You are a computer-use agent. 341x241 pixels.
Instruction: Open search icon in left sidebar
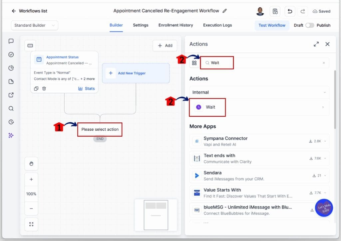tap(11, 108)
